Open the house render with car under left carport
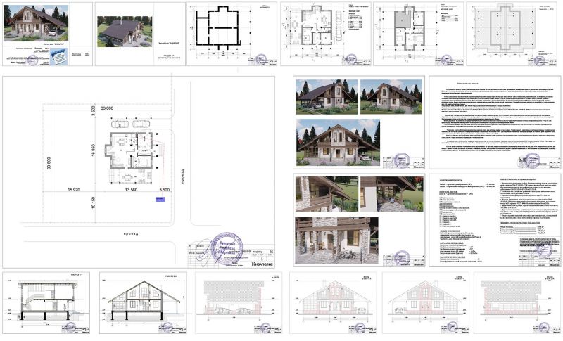The width and height of the screenshot is (563, 341). pos(327,97)
